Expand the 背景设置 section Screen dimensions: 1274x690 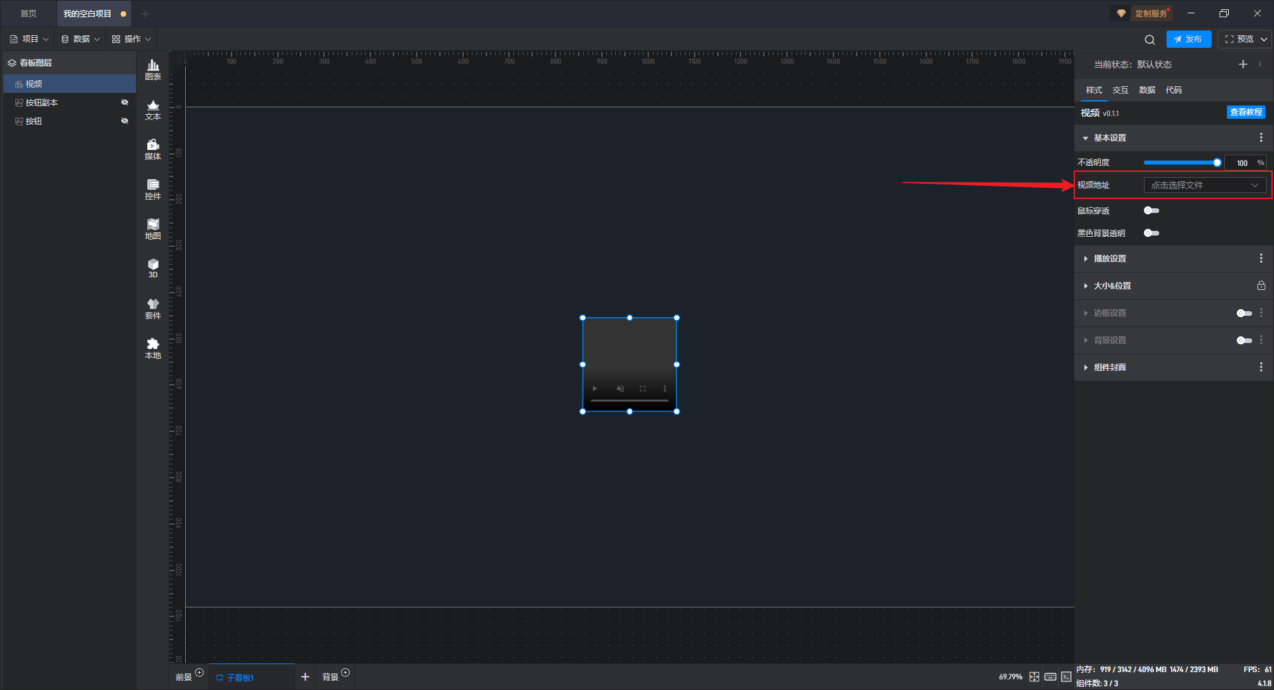coord(1086,340)
